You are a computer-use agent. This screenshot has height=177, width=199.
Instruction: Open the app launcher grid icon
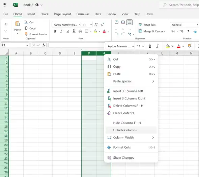[x=4, y=5]
